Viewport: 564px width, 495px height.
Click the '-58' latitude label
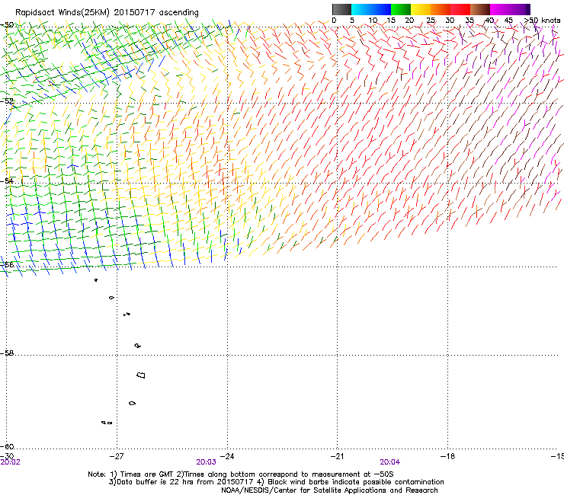click(x=7, y=353)
